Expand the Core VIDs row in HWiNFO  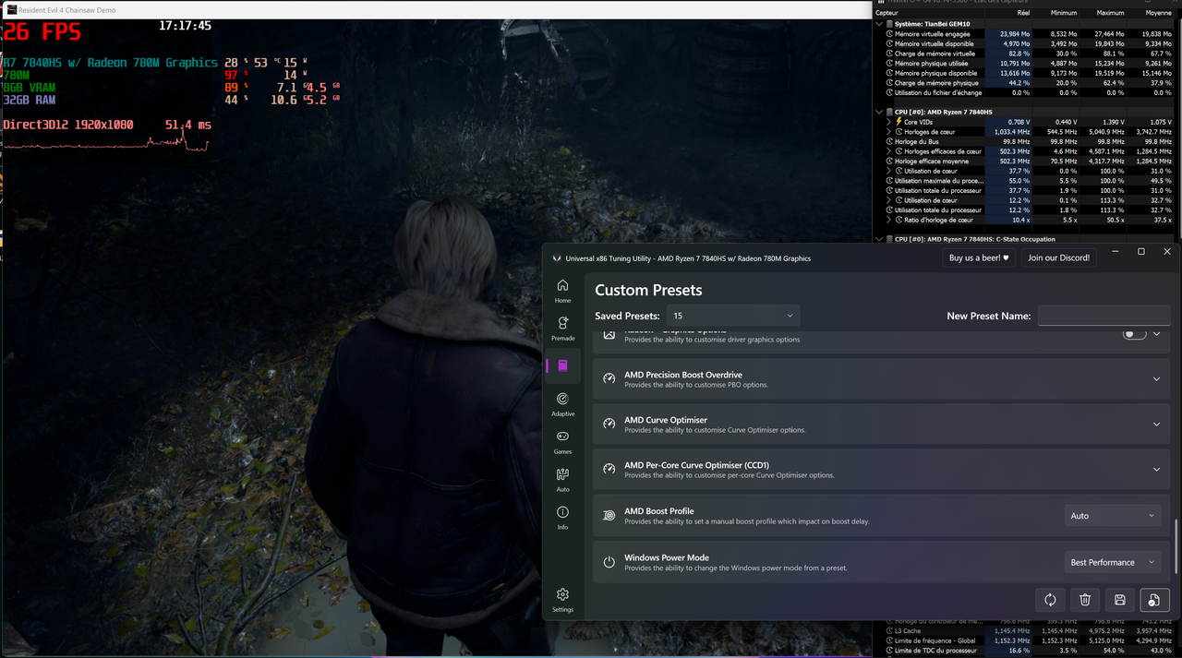[889, 122]
